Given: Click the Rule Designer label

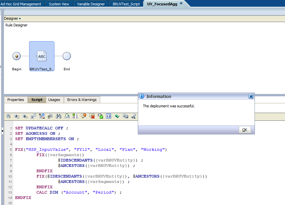Looking at the screenshot, I should (x=16, y=25).
